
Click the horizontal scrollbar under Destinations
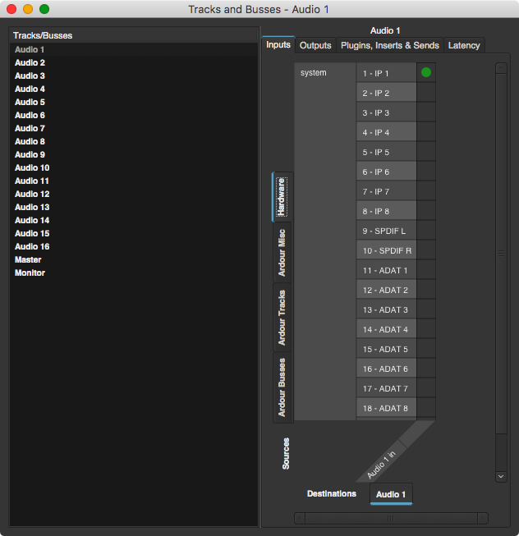point(390,518)
